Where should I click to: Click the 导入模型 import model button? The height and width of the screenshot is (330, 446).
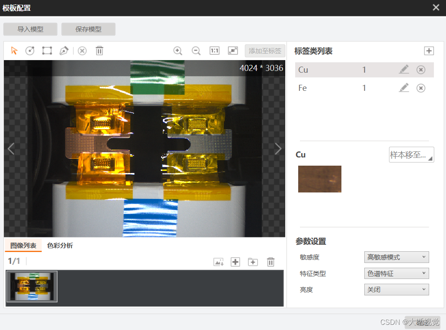(x=30, y=29)
